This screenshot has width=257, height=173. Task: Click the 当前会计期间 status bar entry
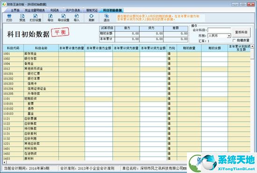(27, 168)
